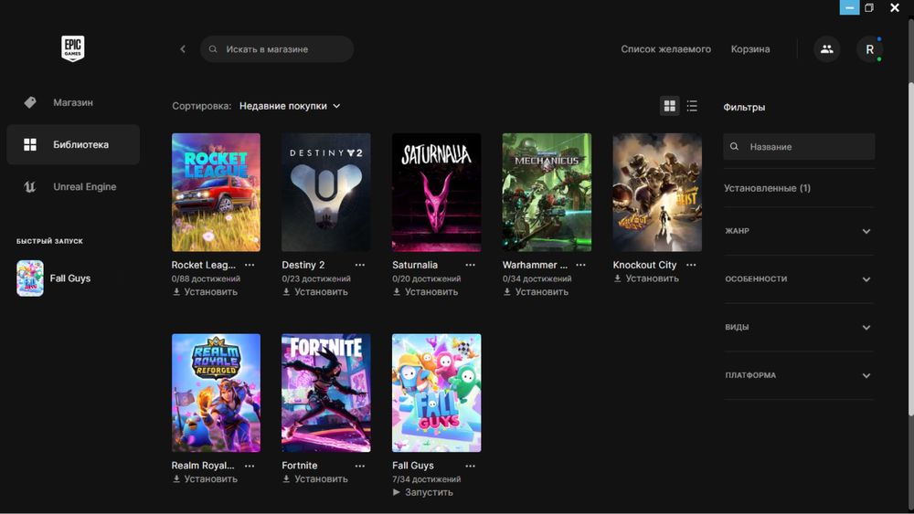Install Warhammer via Установить
Image resolution: width=914 pixels, height=514 pixels.
(536, 291)
